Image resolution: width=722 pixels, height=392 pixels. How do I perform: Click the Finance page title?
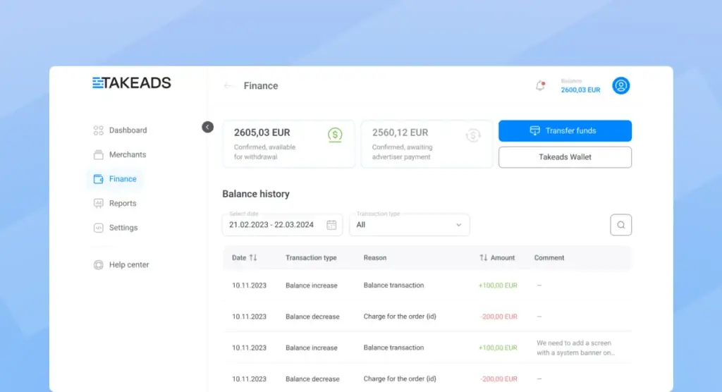click(x=261, y=86)
